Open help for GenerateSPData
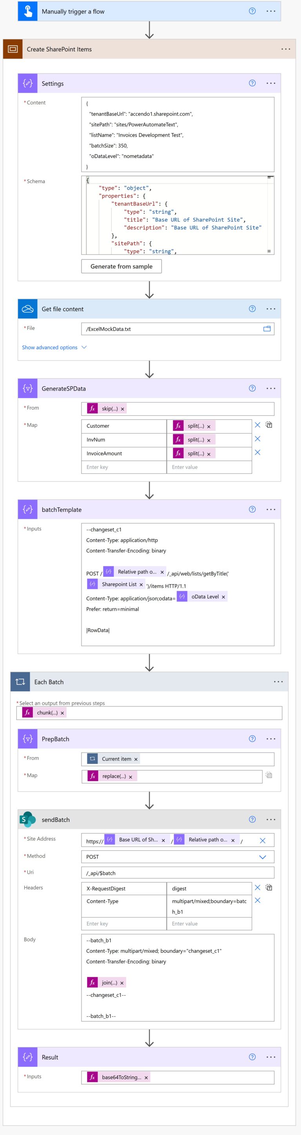Viewport: 301px width, 1135px height. (x=252, y=388)
